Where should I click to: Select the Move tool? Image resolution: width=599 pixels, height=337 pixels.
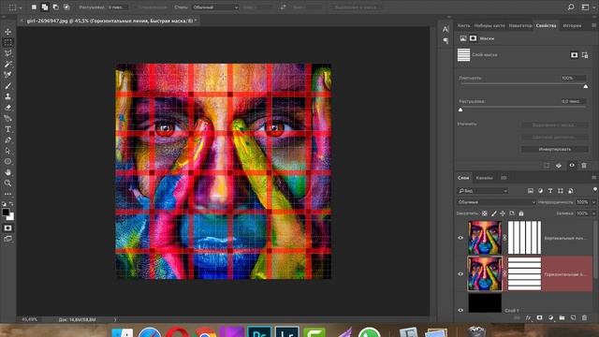pos(7,32)
